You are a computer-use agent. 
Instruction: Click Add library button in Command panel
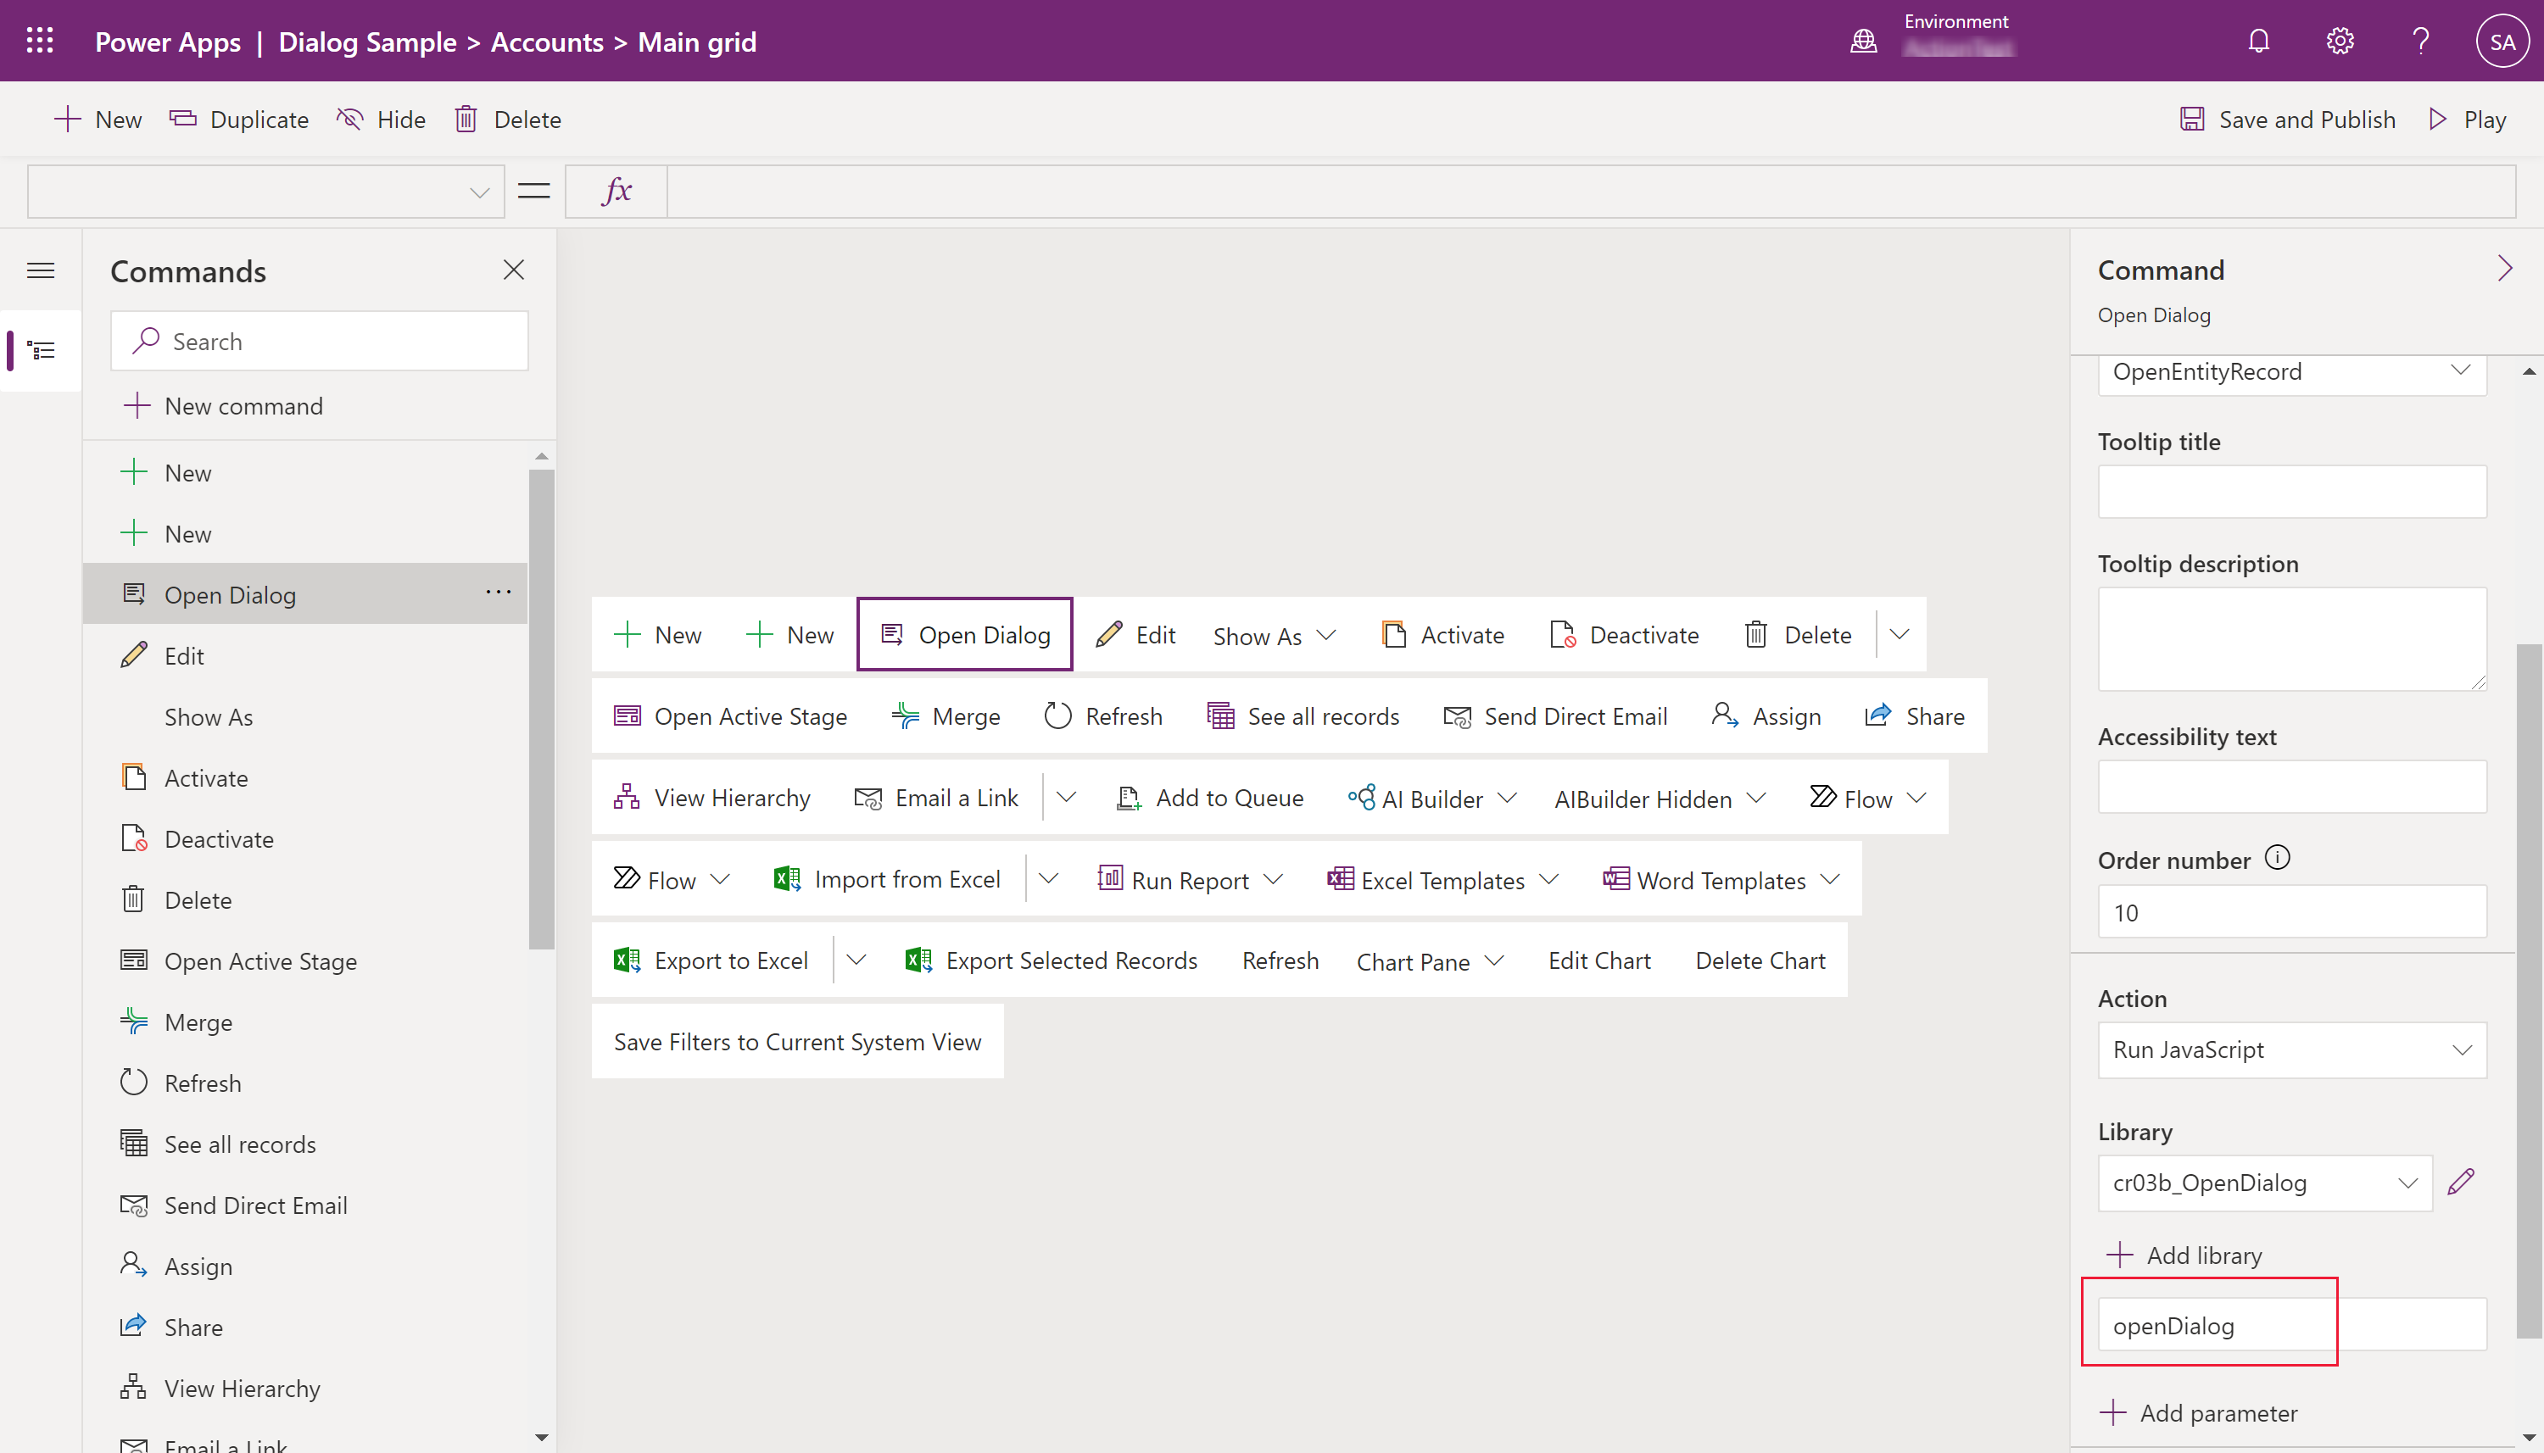pos(2188,1254)
